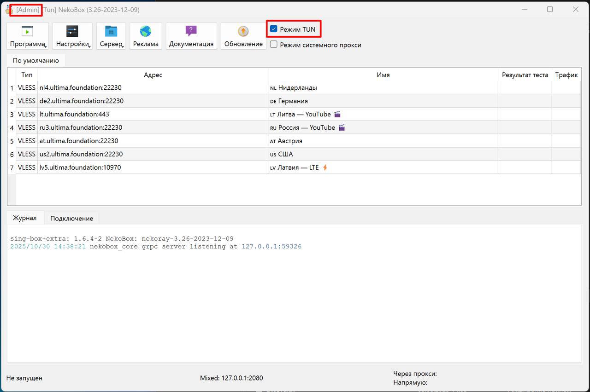Open the Программа toolbar icon
This screenshot has width=590, height=392.
[27, 31]
